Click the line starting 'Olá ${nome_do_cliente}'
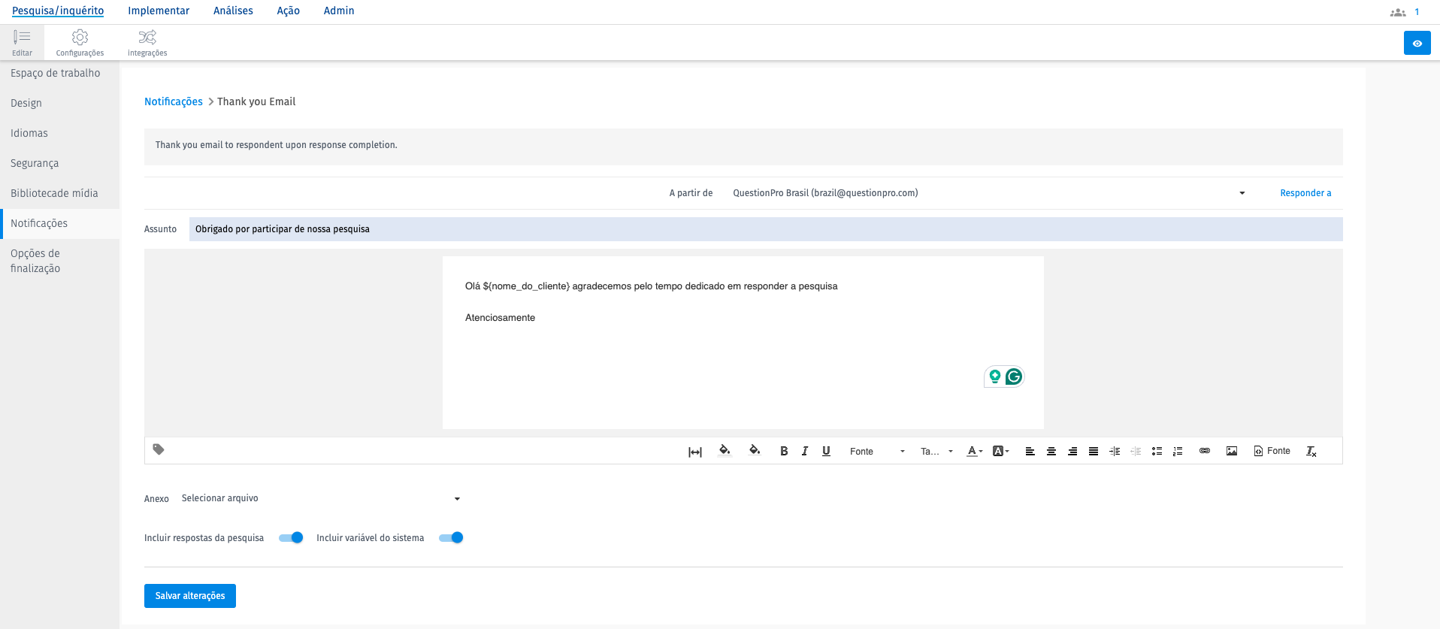The image size is (1440, 629). coord(651,286)
